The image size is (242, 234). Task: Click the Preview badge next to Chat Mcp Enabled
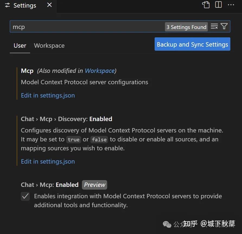94,185
